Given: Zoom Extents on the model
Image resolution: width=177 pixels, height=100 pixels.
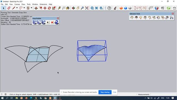Looking at the screenshot, I should point(87,8).
